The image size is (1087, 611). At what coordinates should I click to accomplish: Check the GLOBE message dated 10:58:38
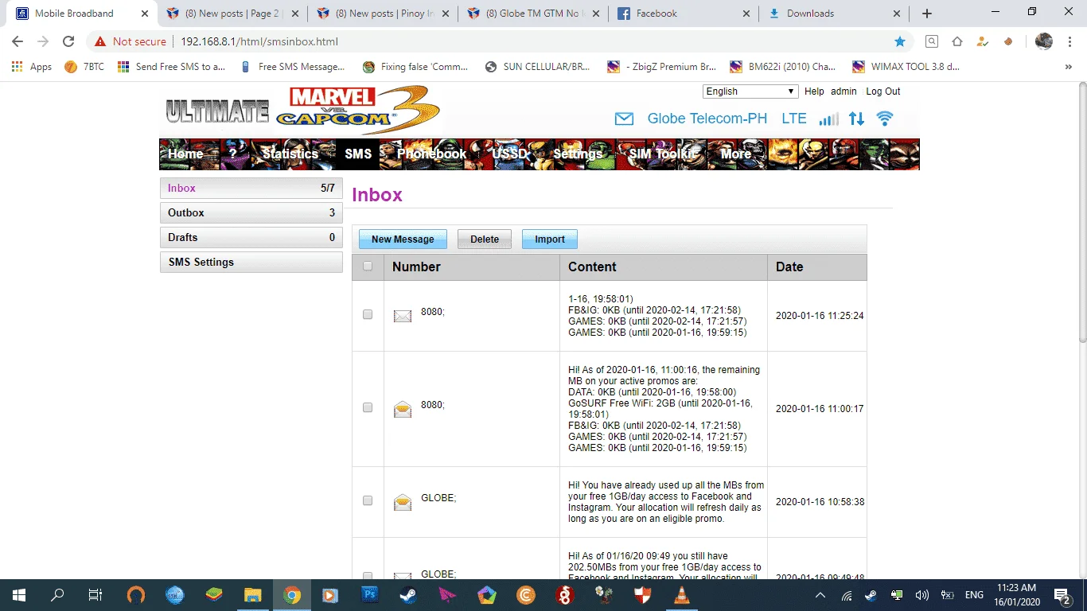click(368, 500)
